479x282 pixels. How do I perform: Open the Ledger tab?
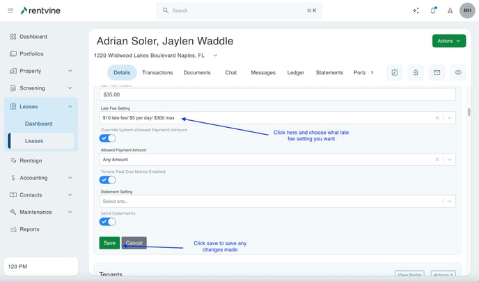pos(296,72)
